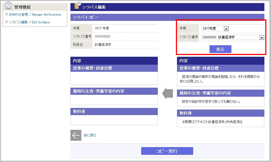Click the right 教科書 heading
The width and height of the screenshot is (271, 162).
[221, 113]
